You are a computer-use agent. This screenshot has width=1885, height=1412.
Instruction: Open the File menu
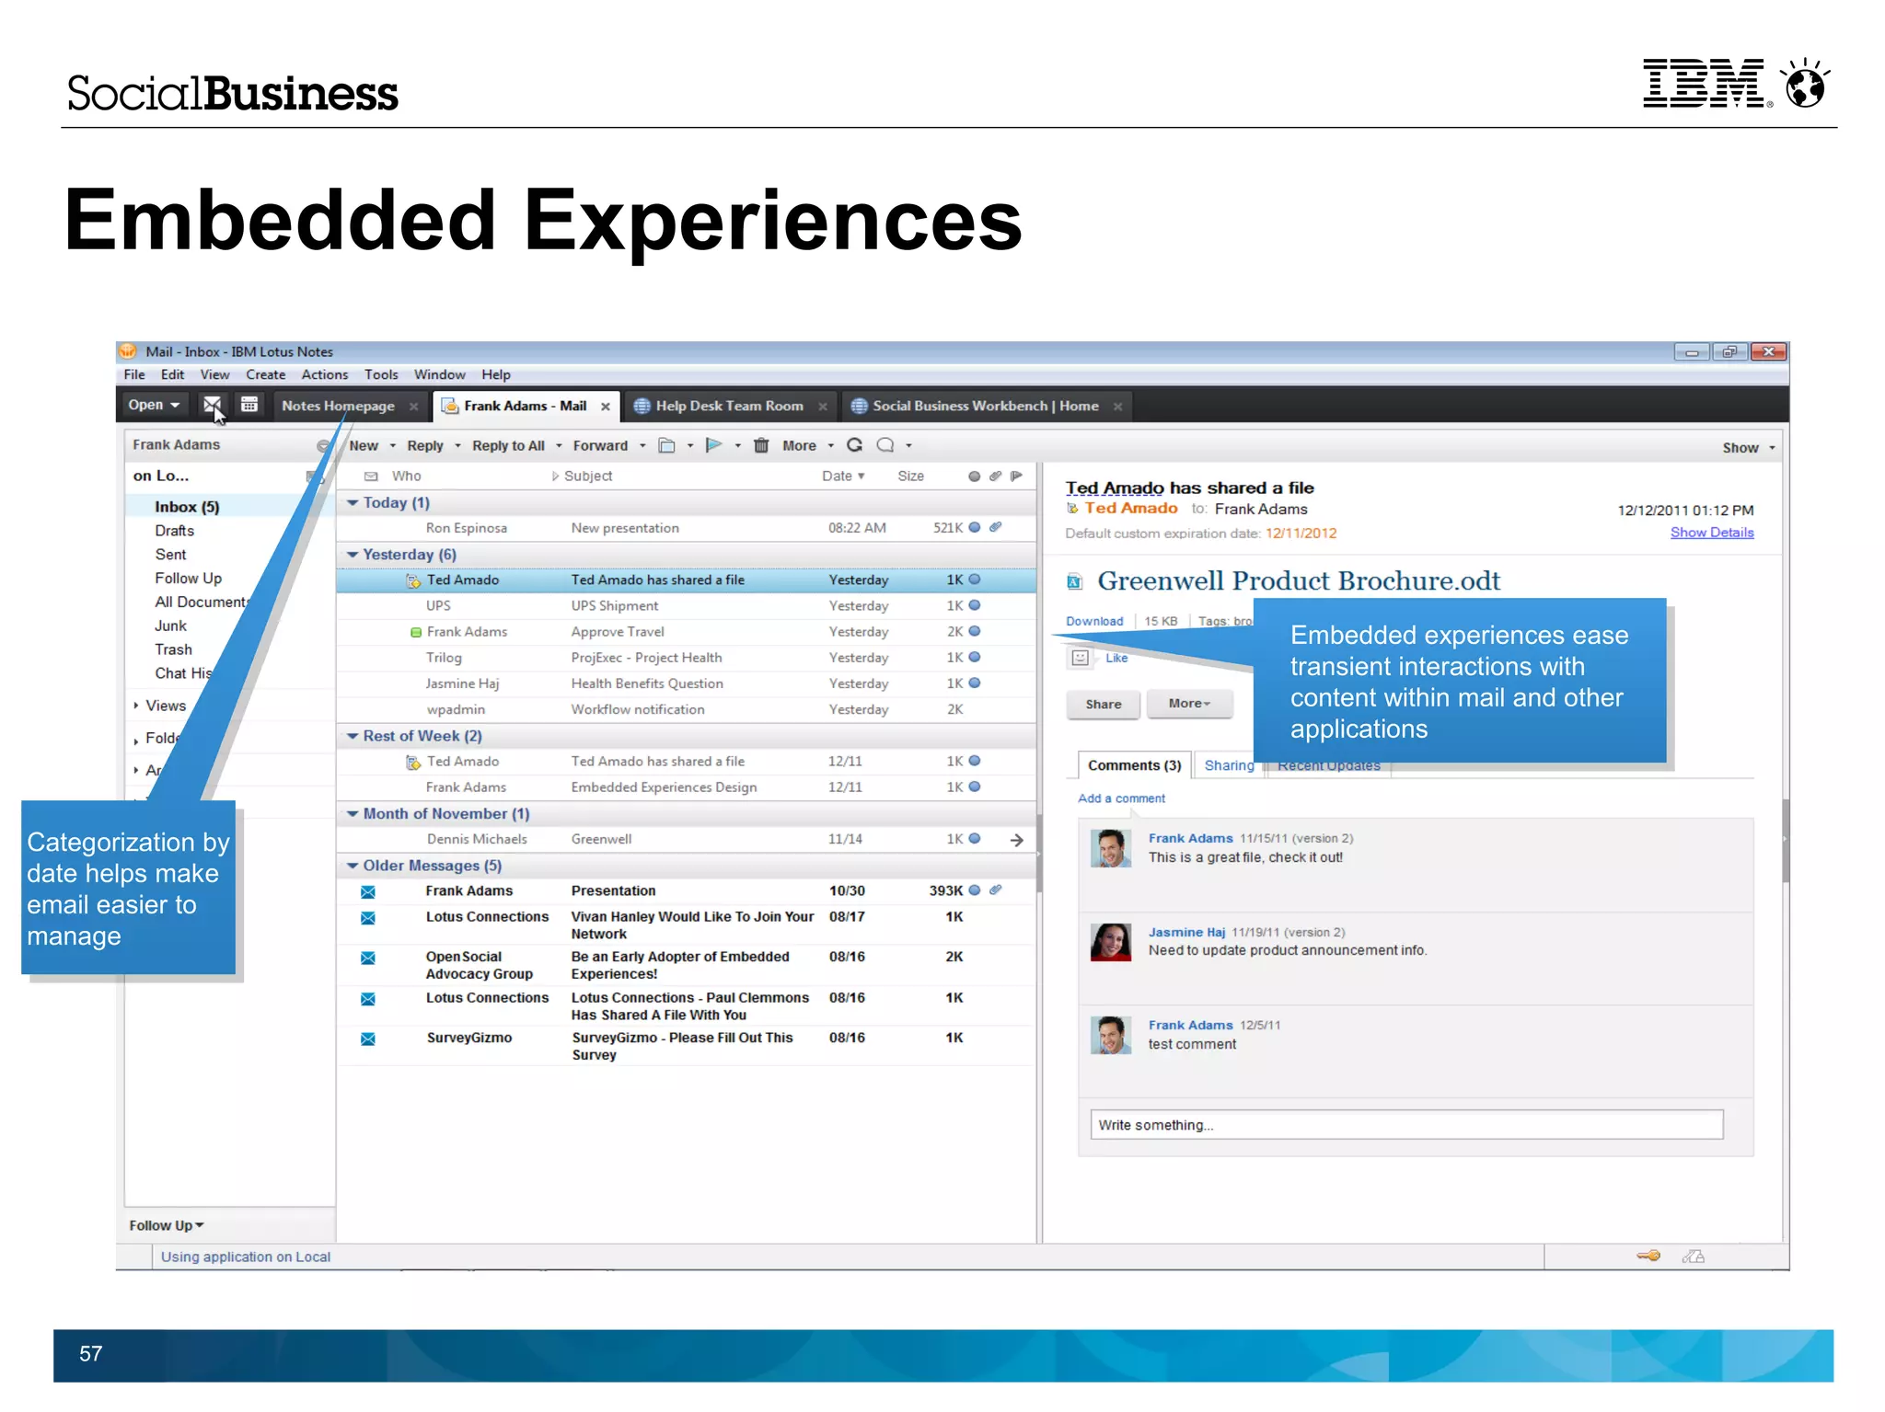tap(134, 375)
